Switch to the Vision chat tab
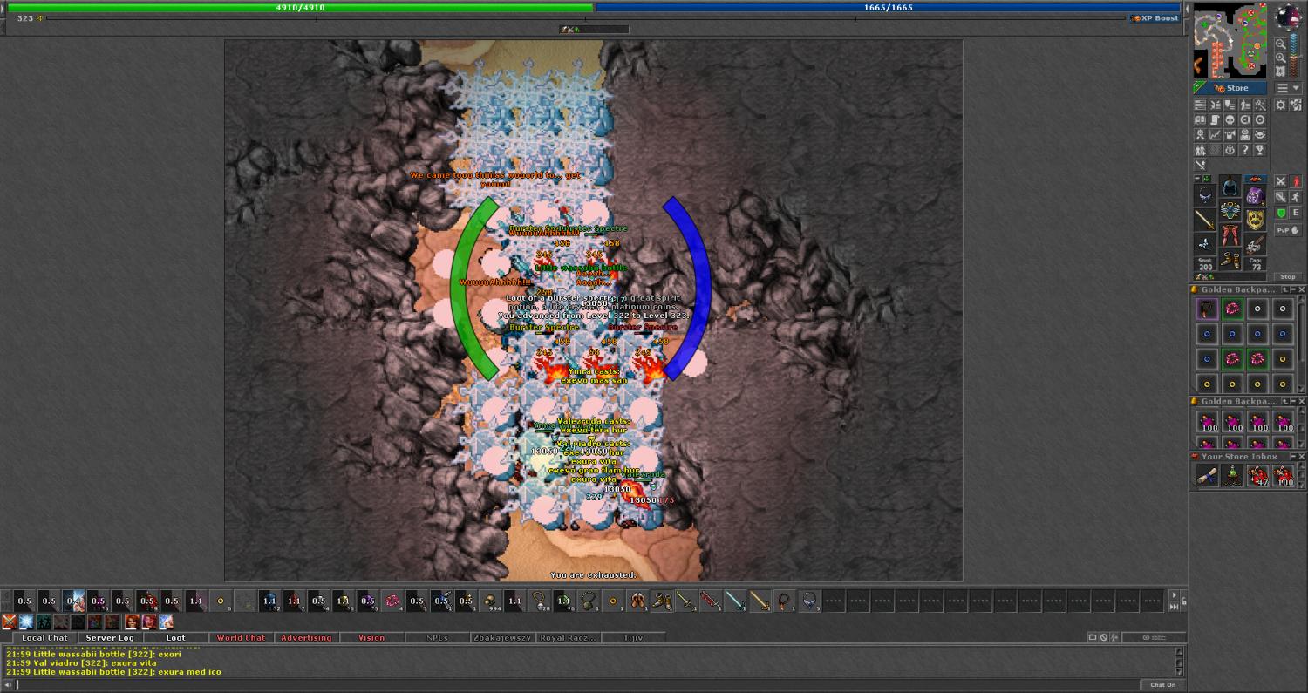 371,638
